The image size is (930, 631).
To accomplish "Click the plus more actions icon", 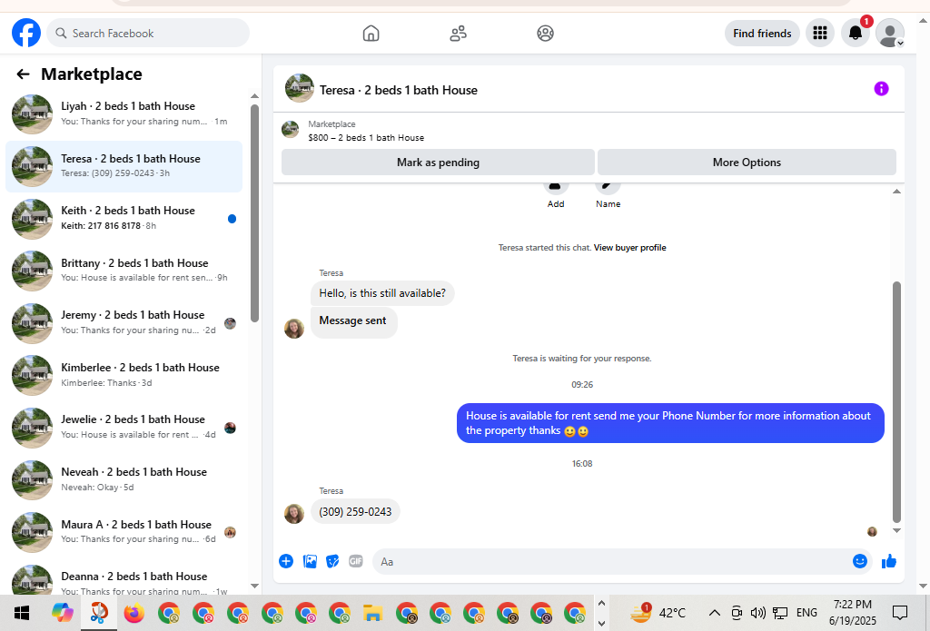I will point(286,561).
